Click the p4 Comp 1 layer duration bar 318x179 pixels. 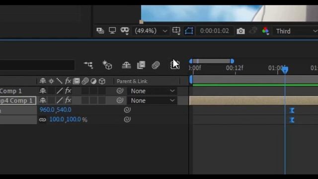253,100
